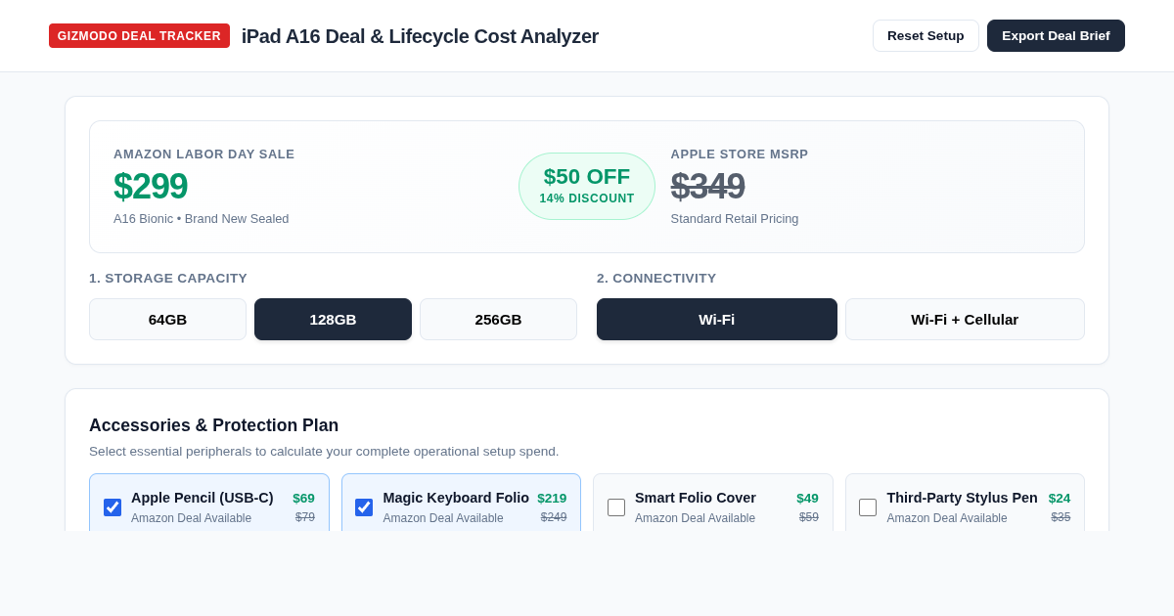Click the 'A16 Bionic • Brand New Sealed' text

(202, 219)
